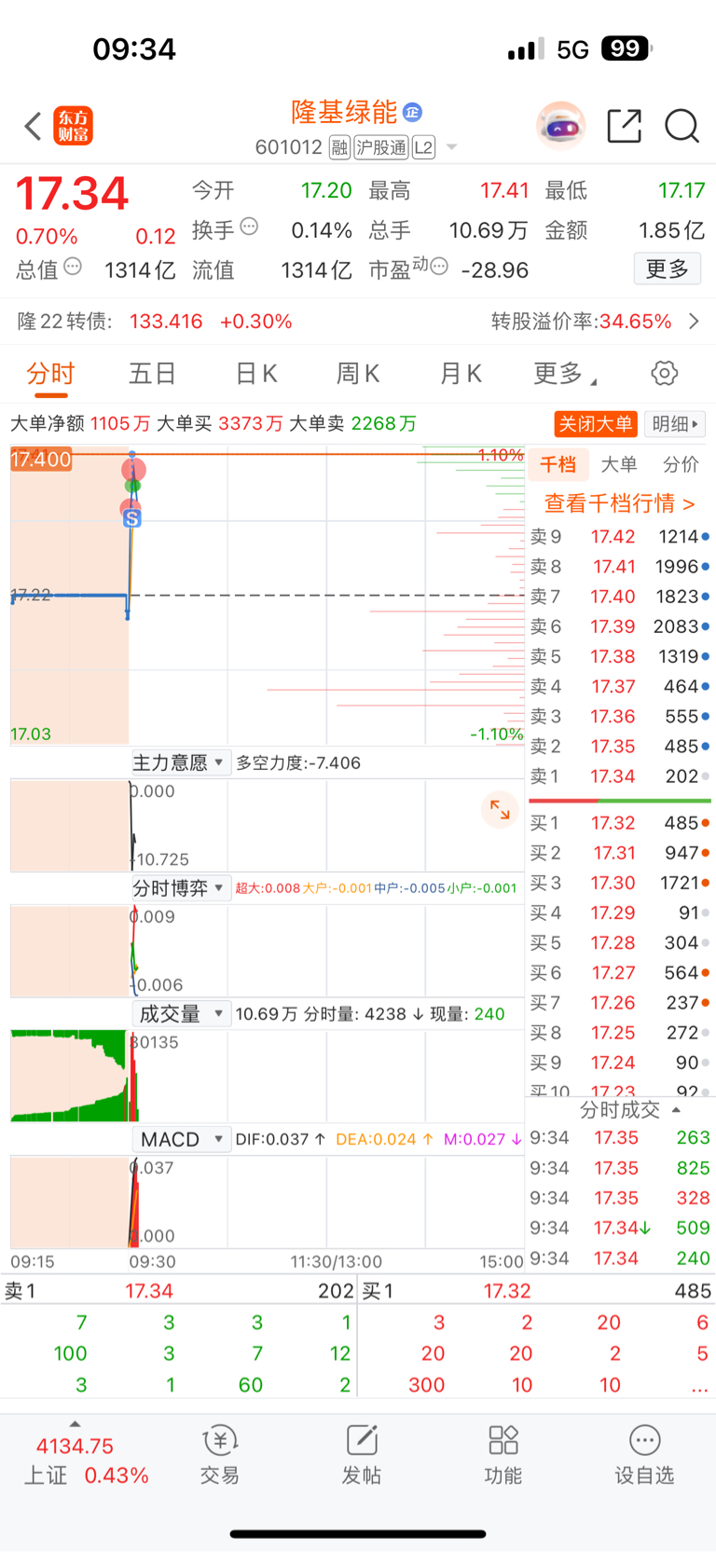Viewport: 716px width, 1552px height.
Task: Select the 大单 tab
Action: pyautogui.click(x=619, y=464)
